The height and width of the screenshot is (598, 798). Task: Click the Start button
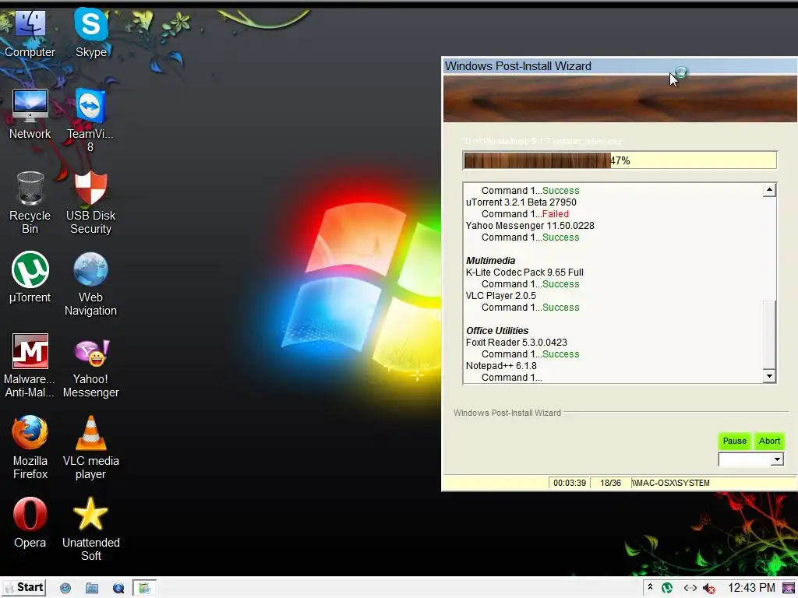pos(24,587)
